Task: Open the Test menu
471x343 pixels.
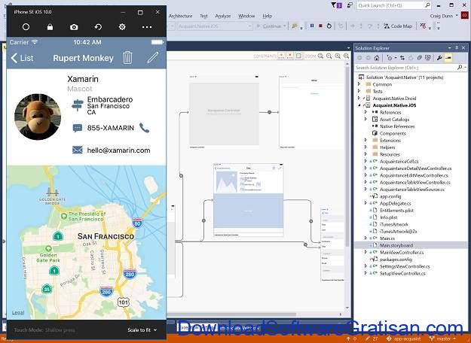Action: coord(203,16)
